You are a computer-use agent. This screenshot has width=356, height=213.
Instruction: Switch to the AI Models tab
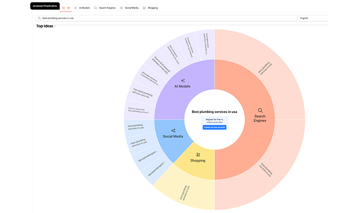pyautogui.click(x=82, y=8)
